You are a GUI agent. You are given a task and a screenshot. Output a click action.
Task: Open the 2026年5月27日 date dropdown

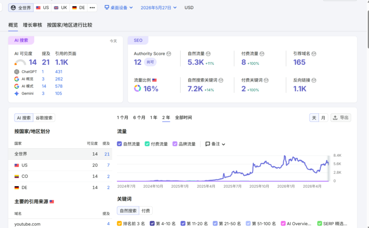(159, 8)
